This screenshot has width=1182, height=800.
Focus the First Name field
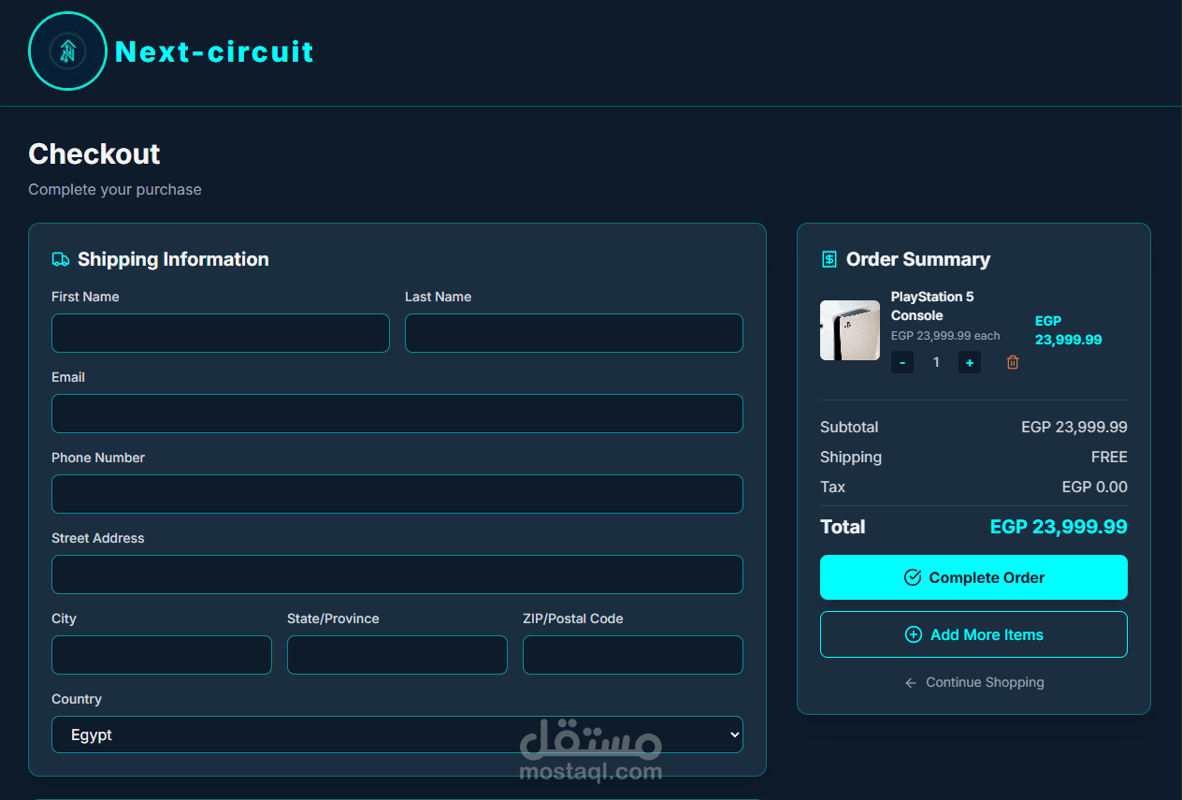click(x=221, y=333)
